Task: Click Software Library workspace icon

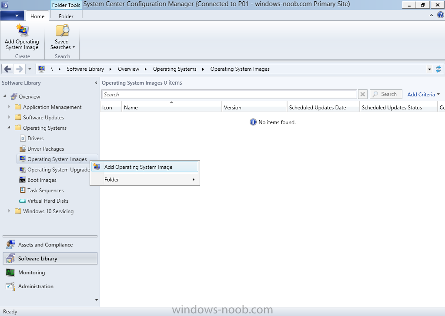Action: click(x=10, y=259)
